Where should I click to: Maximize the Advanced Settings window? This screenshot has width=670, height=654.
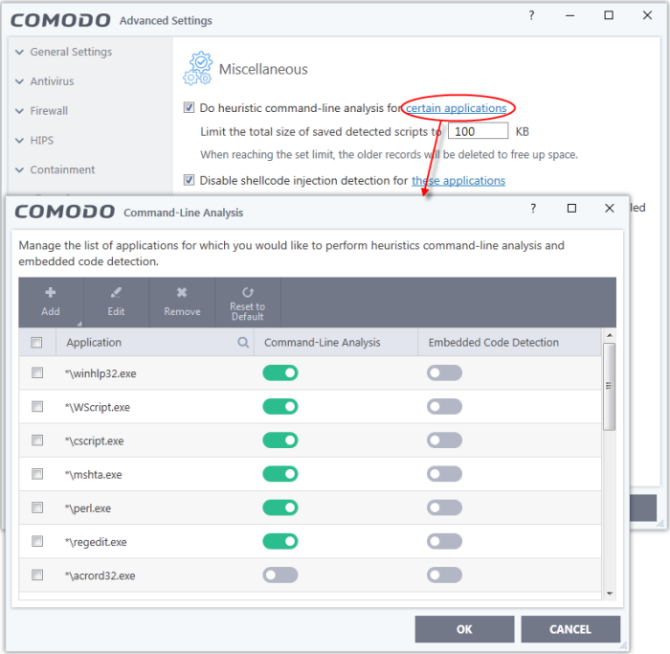[x=609, y=15]
